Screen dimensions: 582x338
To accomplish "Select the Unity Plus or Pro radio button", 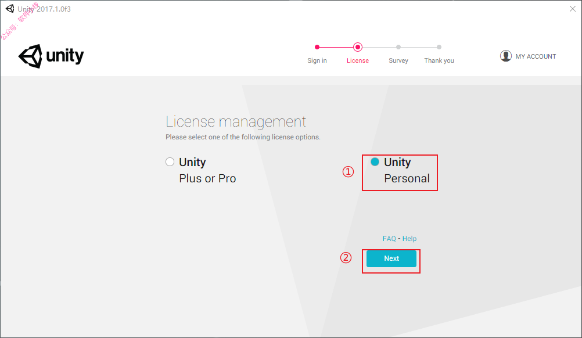I will (170, 162).
